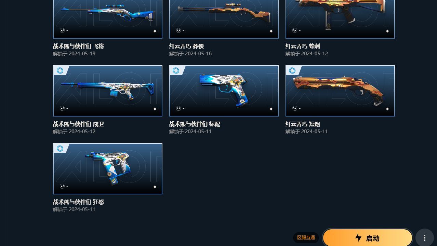Click the 区服互通 badge
The image size is (437, 246).
tap(306, 238)
